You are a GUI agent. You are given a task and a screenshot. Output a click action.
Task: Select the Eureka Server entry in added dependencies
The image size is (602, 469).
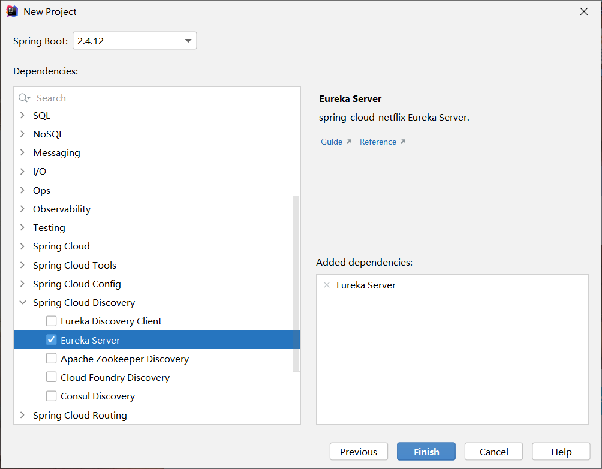(x=366, y=285)
